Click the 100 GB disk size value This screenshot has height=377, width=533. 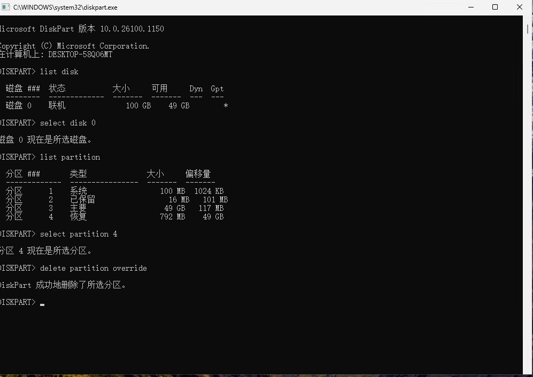[x=138, y=106]
